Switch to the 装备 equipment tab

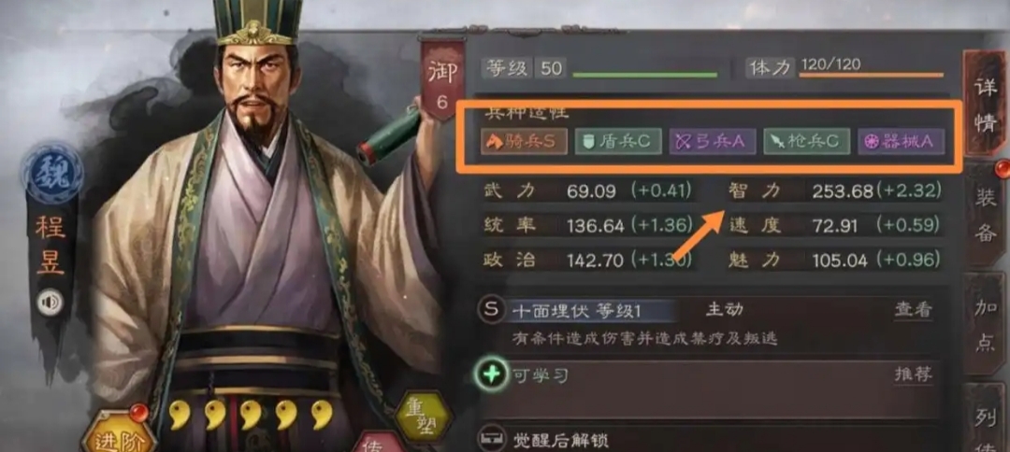987,216
